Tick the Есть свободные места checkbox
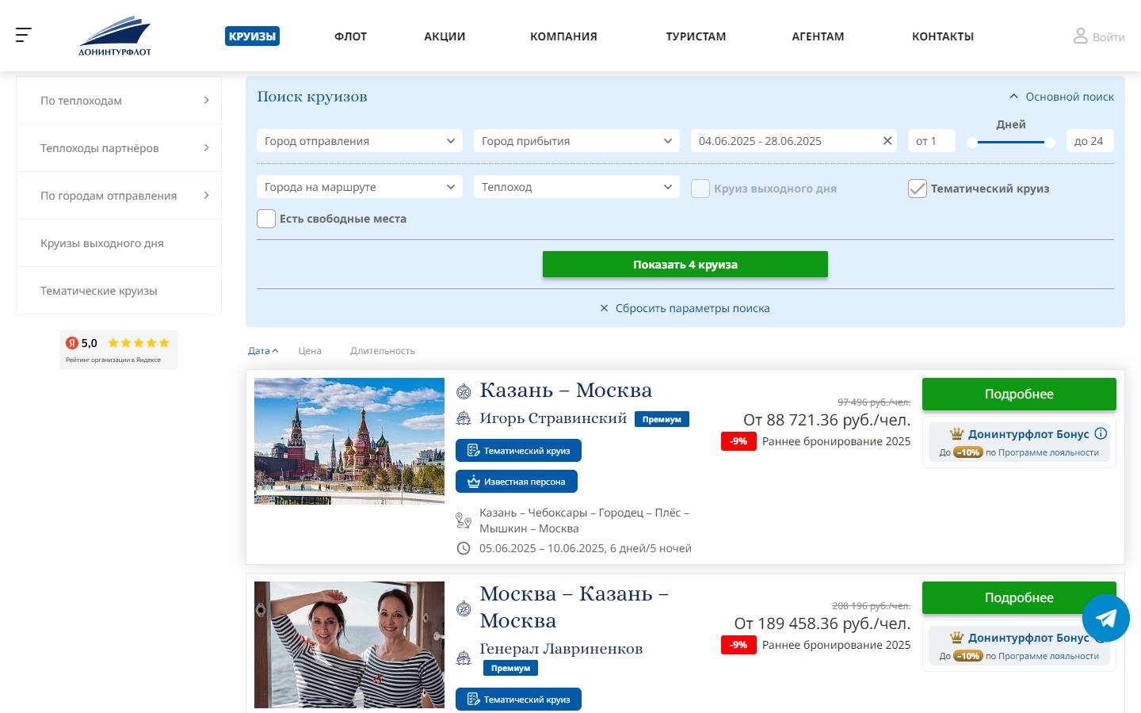The width and height of the screenshot is (1141, 713). pyautogui.click(x=266, y=219)
